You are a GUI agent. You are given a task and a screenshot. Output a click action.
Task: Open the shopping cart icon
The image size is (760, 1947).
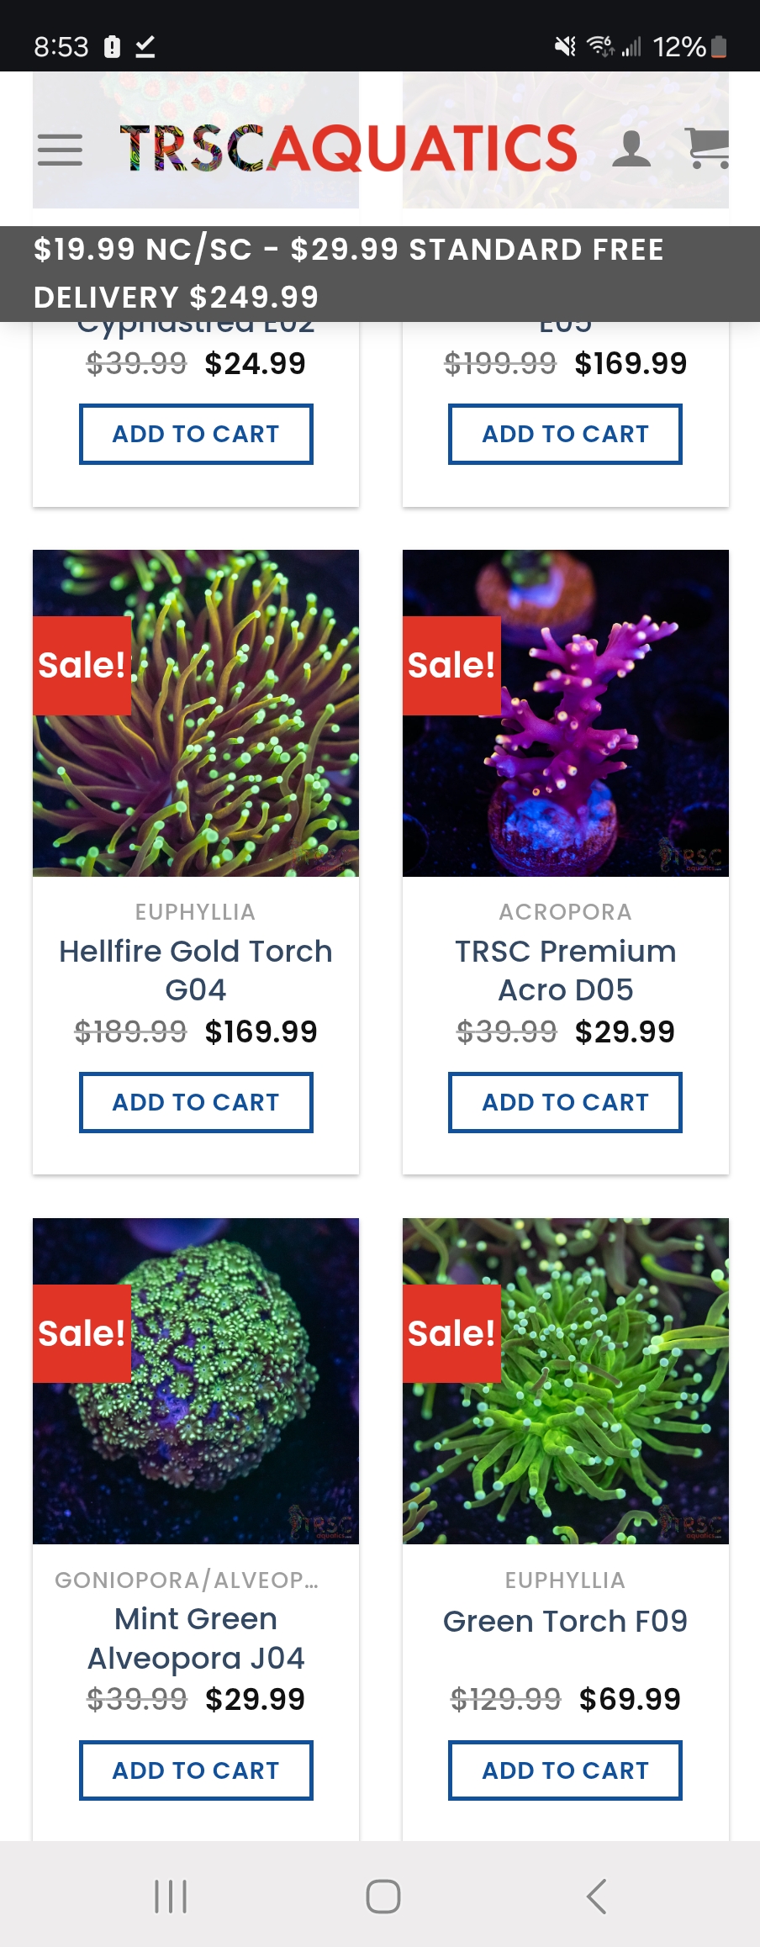coord(707,149)
